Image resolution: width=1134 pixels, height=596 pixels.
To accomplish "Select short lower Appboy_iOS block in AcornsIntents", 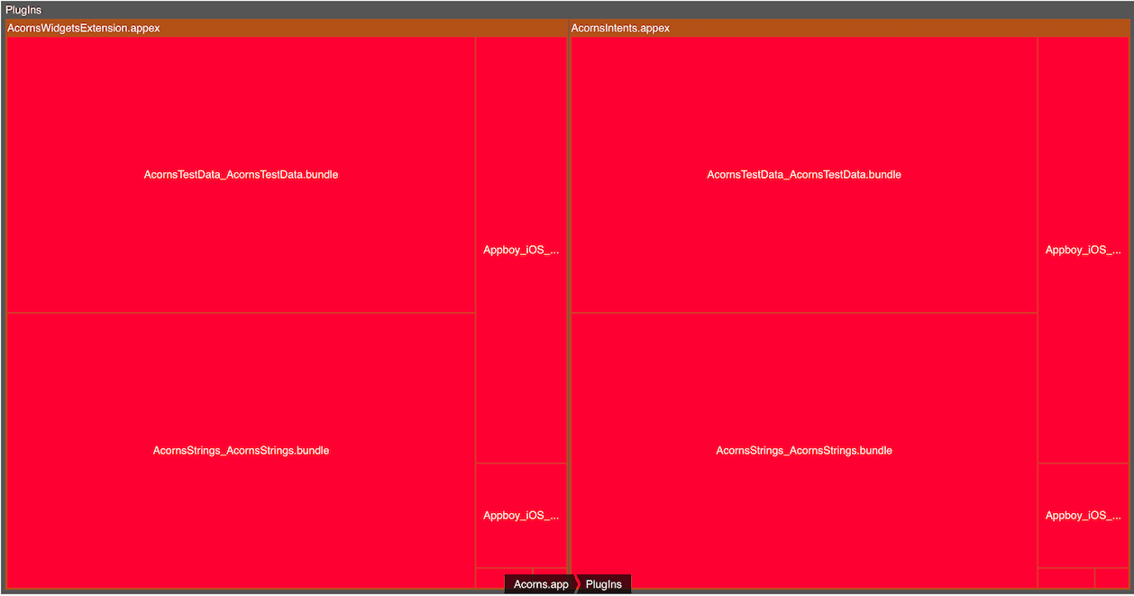I will 1083,516.
